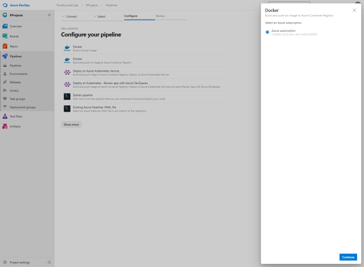The image size is (364, 267).
Task: Click Kubernetes Review app DevSpaces icon
Action: (67, 84)
